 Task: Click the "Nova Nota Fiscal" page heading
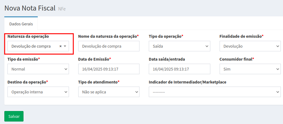point(30,8)
